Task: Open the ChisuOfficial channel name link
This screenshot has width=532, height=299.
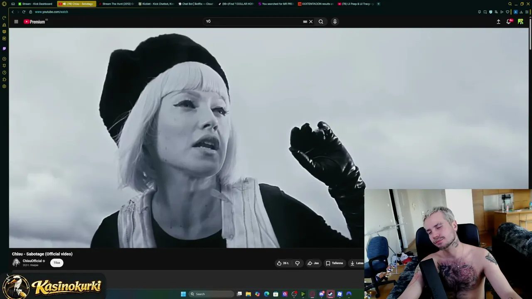Action: point(32,261)
